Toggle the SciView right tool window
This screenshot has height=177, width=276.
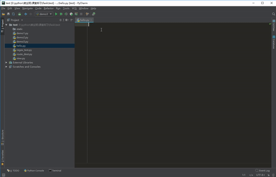tap(274, 25)
